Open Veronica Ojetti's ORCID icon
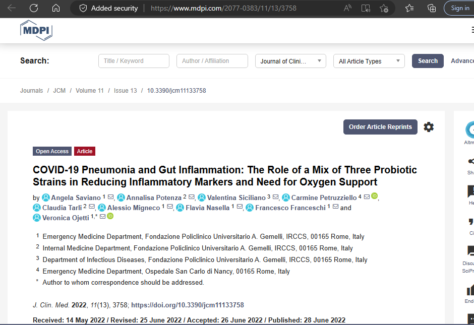 [x=110, y=216]
